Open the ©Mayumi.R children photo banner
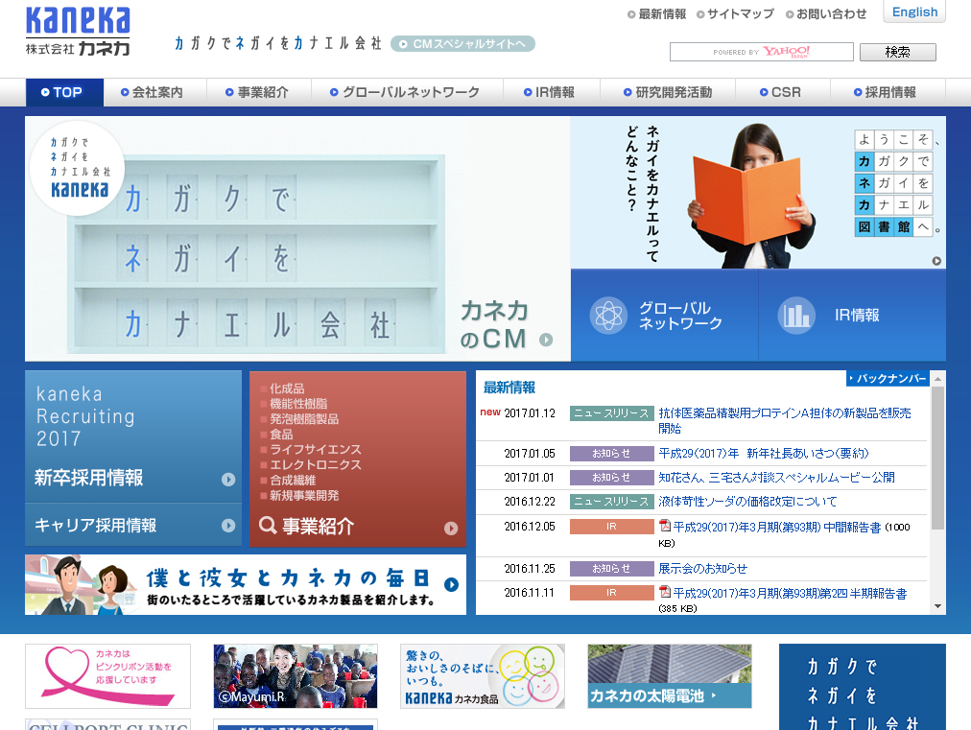 pos(296,676)
